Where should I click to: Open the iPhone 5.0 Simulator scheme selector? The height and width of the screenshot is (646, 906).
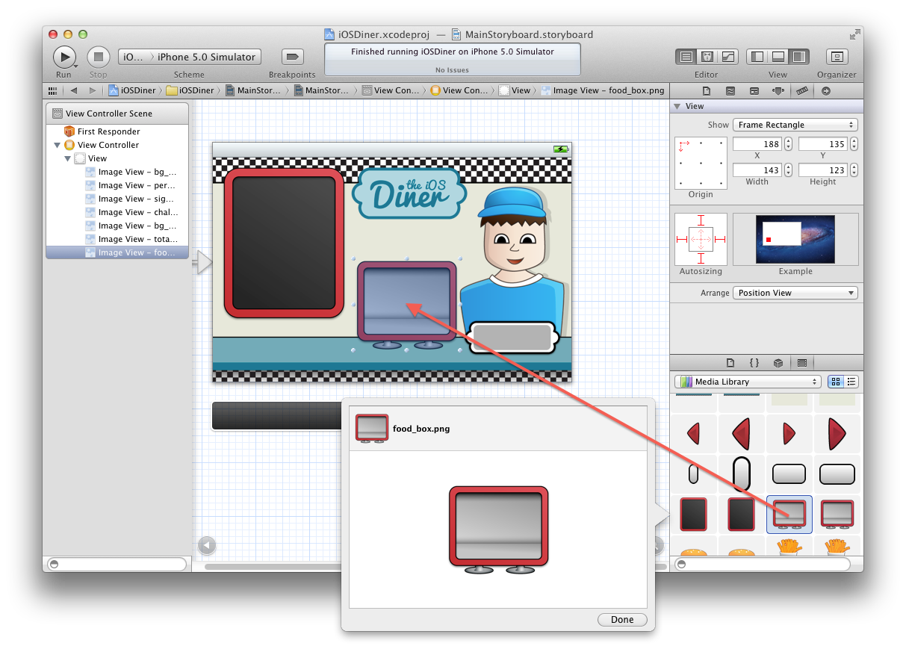[205, 57]
